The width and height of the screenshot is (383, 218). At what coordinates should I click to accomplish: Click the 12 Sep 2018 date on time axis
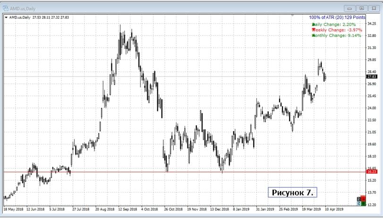click(x=127, y=208)
